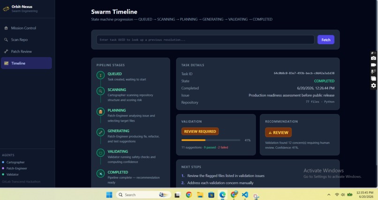
Task: Click the green 9 passed count
Action: pyautogui.click(x=210, y=147)
